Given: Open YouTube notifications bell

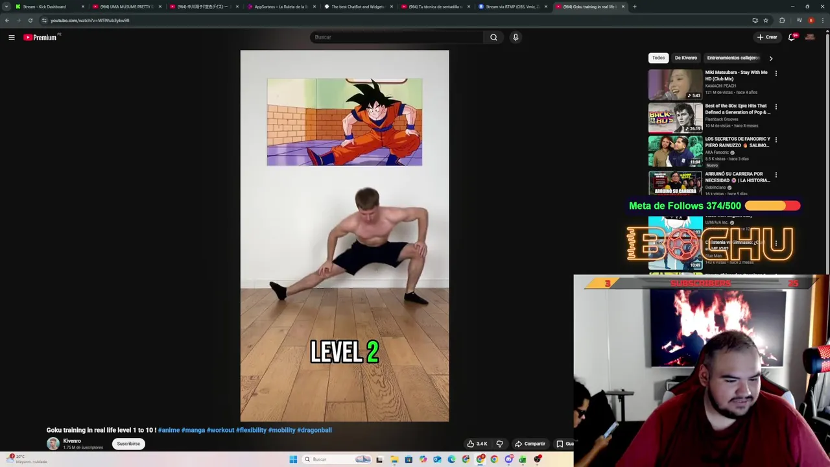Looking at the screenshot, I should 792,37.
